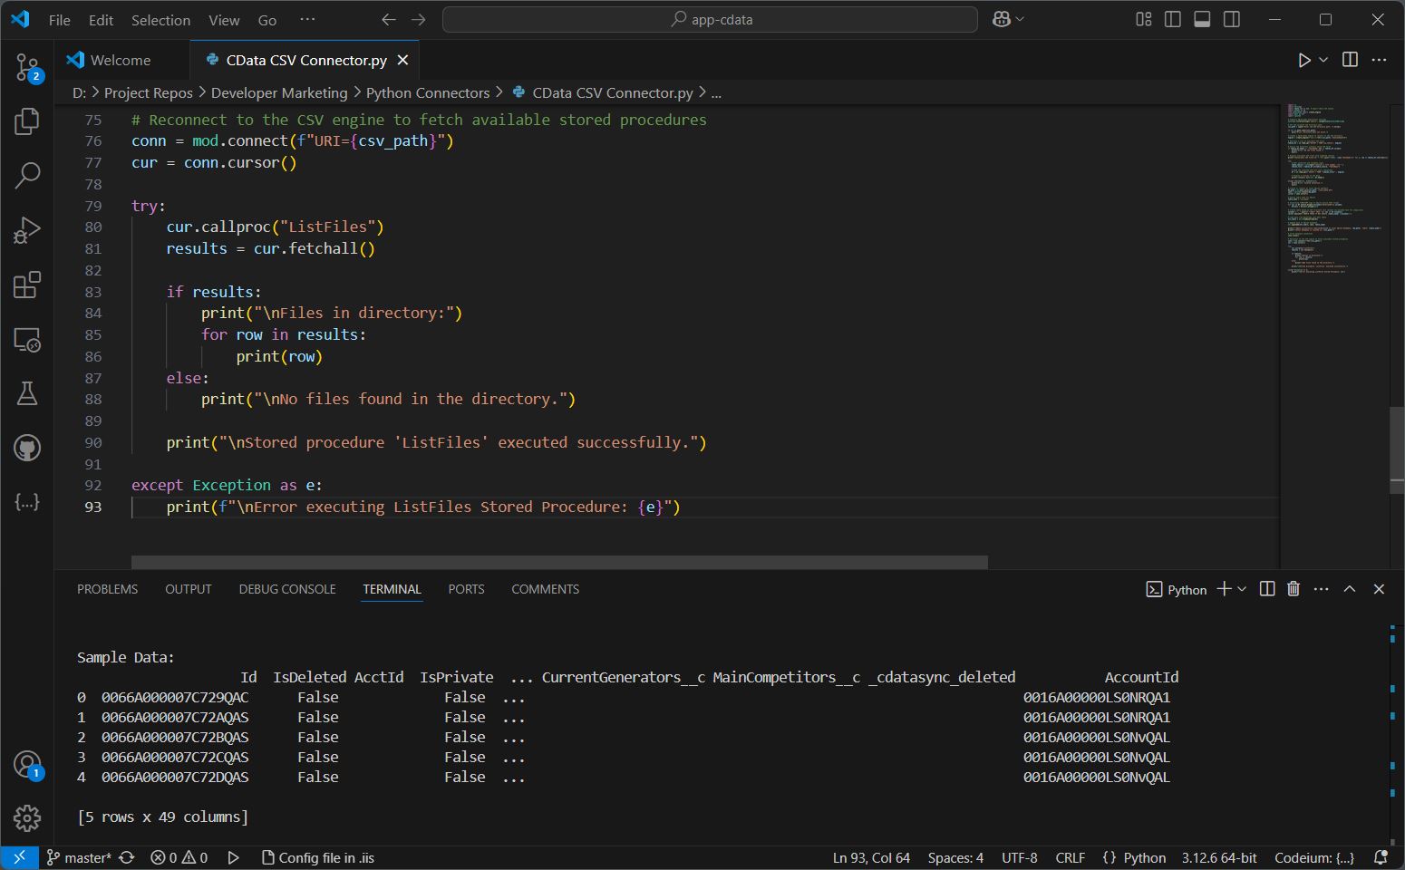1405x870 pixels.
Task: Open the GitHub sidebar icon
Action: 27,448
